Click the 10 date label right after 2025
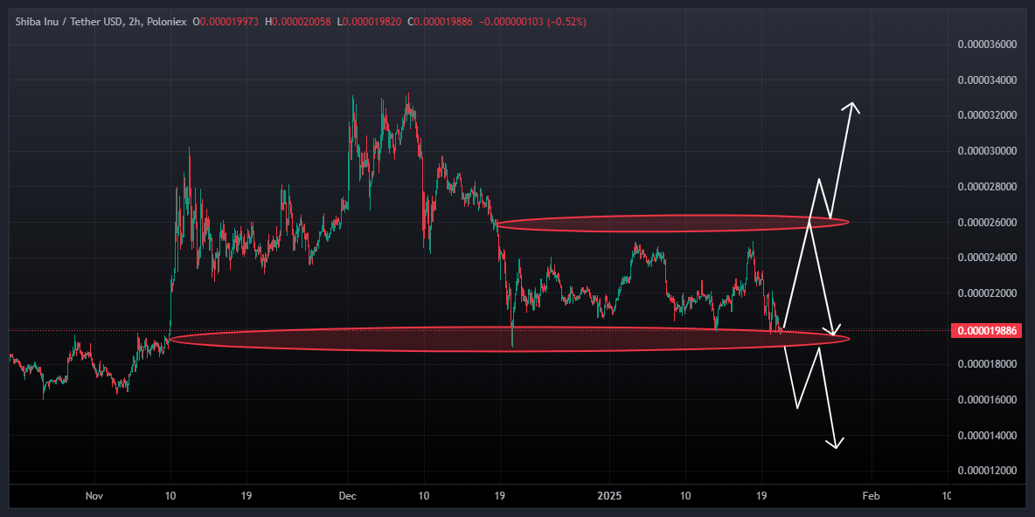 point(685,495)
